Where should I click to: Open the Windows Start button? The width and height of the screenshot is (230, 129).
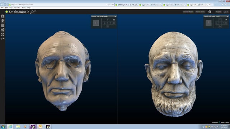tap(3, 126)
